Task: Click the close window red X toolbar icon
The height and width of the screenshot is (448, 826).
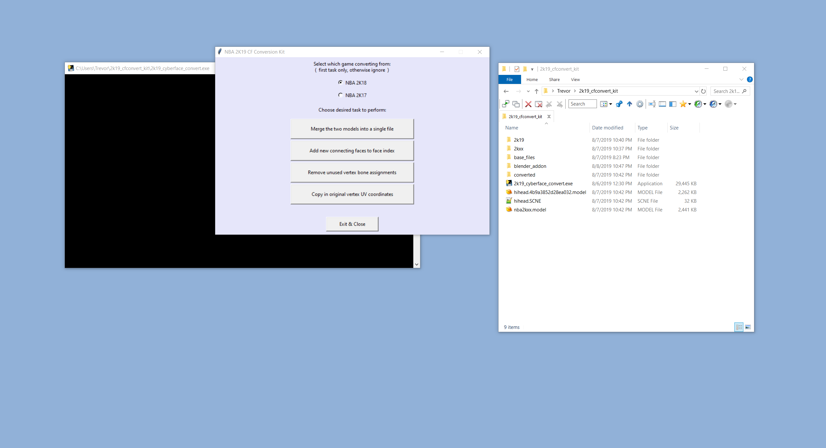Action: 539,104
